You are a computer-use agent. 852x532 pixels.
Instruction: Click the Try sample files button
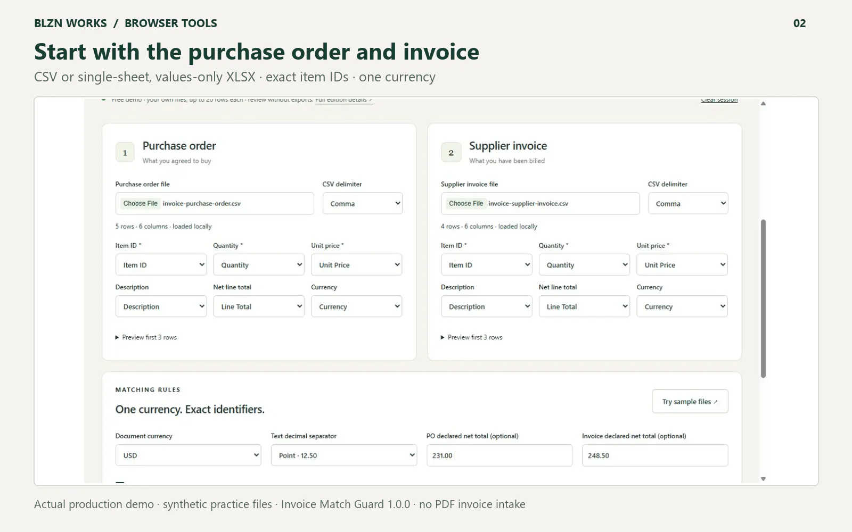coord(690,402)
